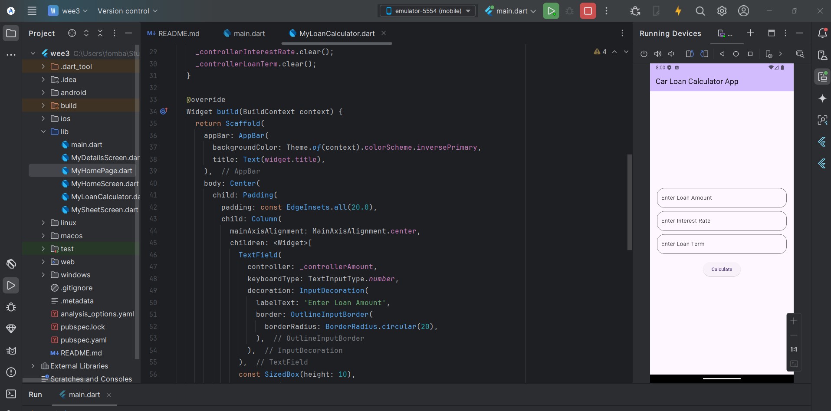Open MyDetailsScreen.dart file in tree
831x411 pixels.
[100, 158]
